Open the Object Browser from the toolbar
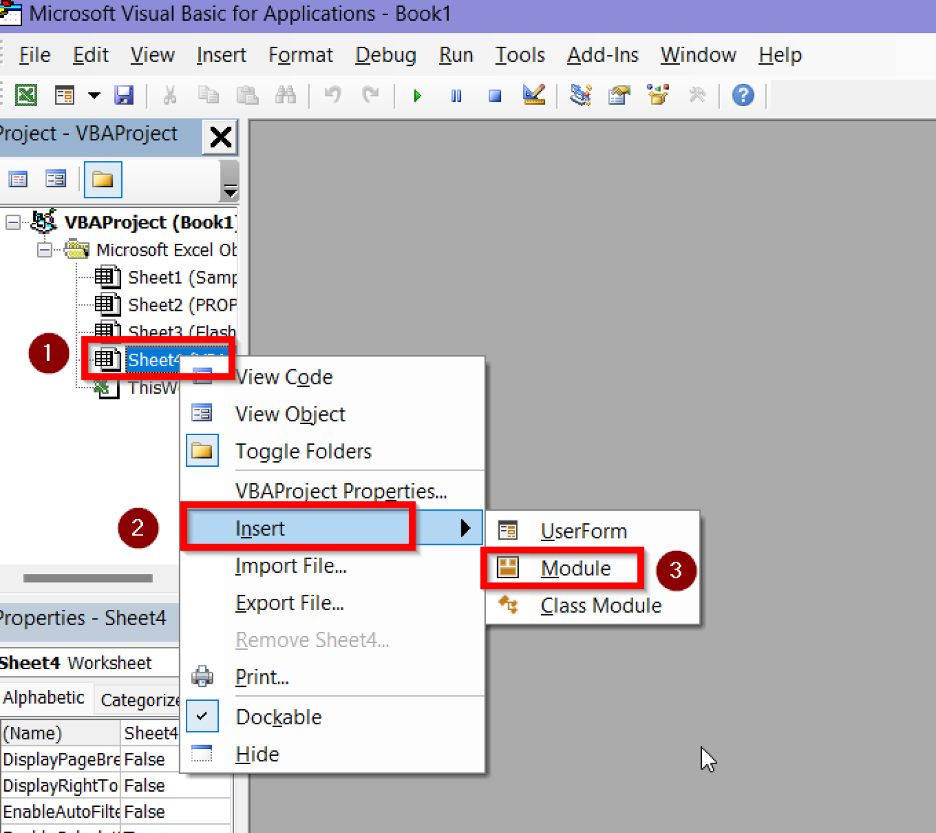Image resolution: width=936 pixels, height=833 pixels. tap(658, 95)
